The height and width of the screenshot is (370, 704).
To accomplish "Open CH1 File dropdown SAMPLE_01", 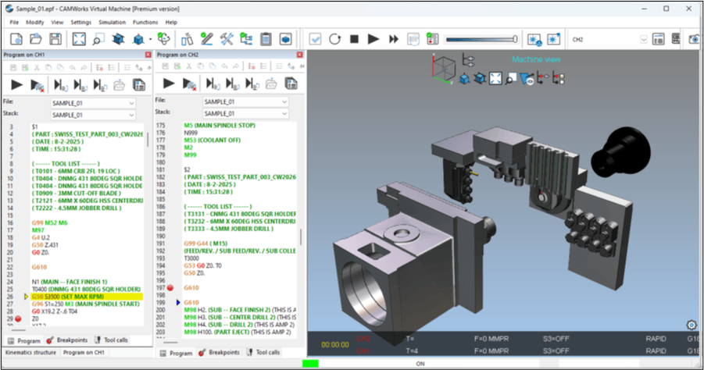I will [x=92, y=103].
